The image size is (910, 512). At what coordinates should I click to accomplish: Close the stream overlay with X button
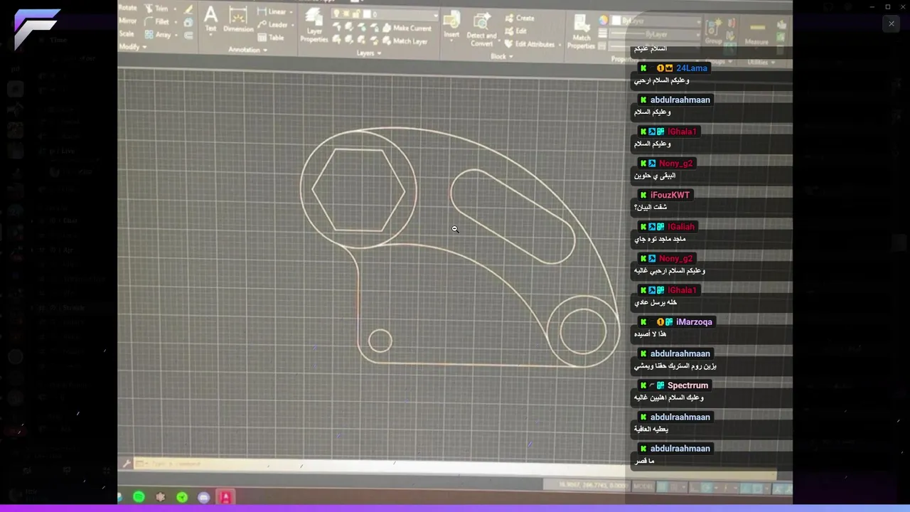pos(892,23)
